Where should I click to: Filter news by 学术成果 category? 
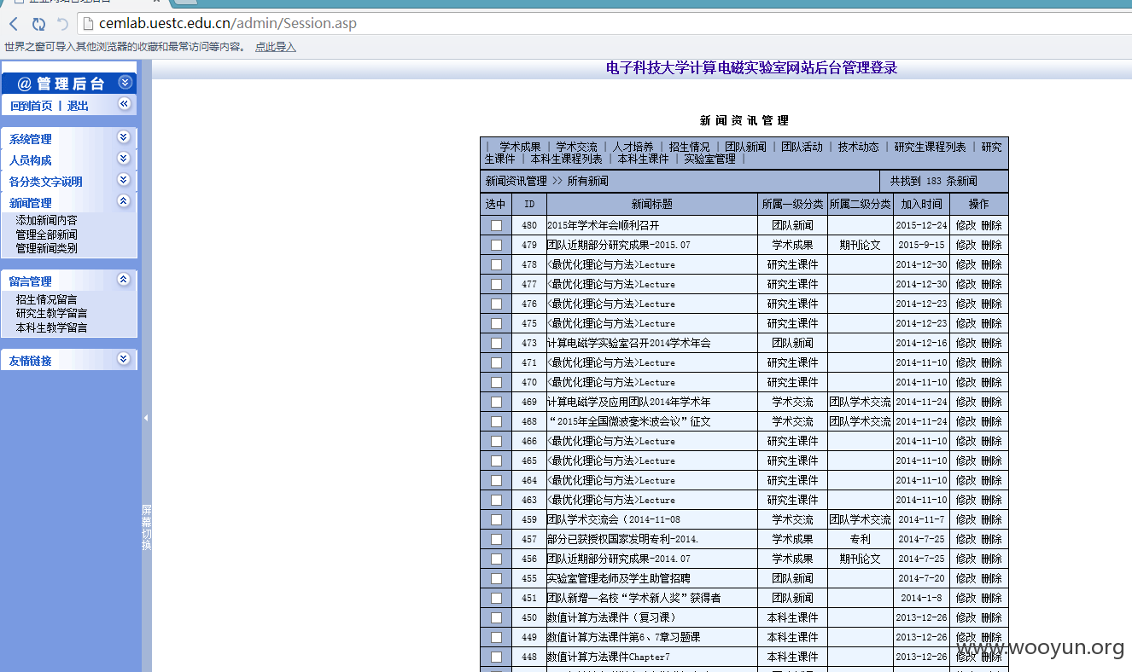click(520, 147)
